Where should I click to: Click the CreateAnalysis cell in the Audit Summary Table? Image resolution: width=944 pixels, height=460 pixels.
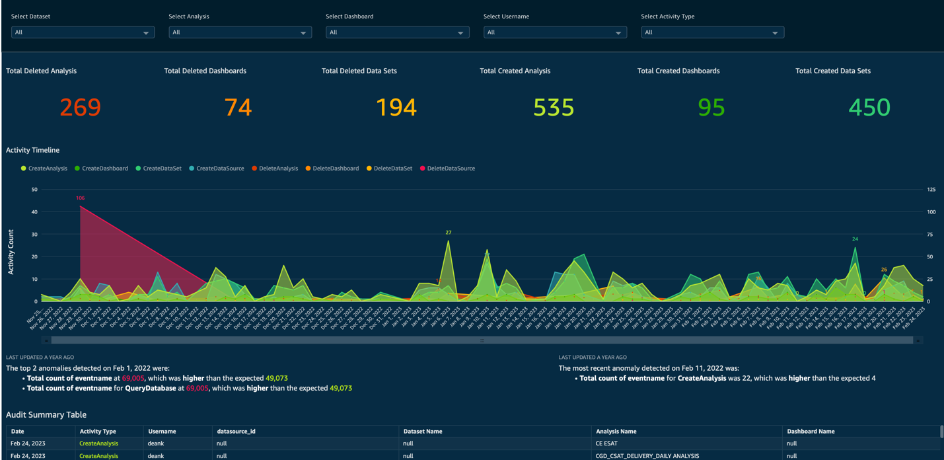coord(98,443)
